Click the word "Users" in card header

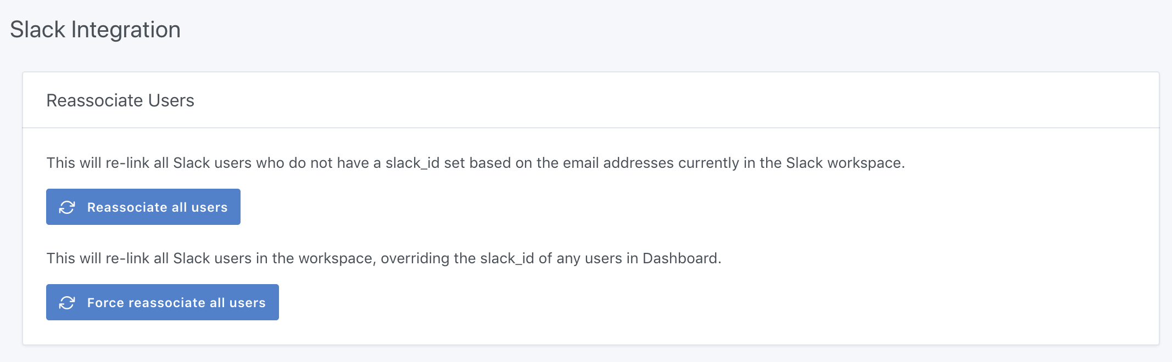click(171, 100)
